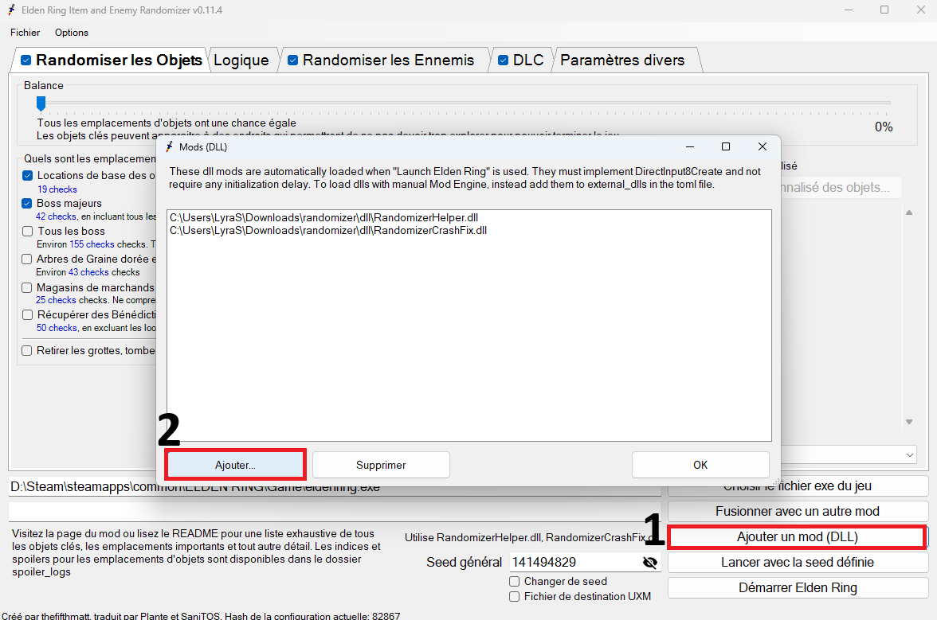This screenshot has width=937, height=620.
Task: Confirm Mods dialog with OK
Action: point(700,465)
